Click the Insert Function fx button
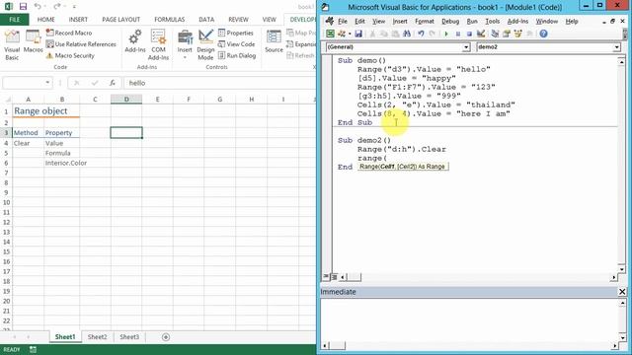This screenshot has width=632, height=355. pos(113,83)
